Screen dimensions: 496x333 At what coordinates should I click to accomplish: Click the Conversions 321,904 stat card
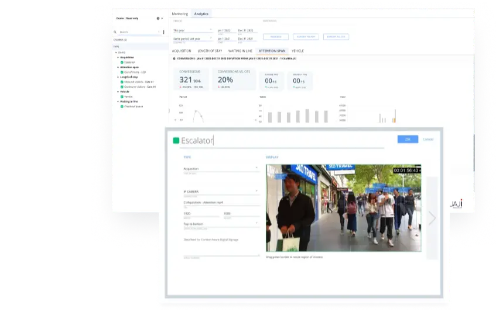[x=191, y=79]
